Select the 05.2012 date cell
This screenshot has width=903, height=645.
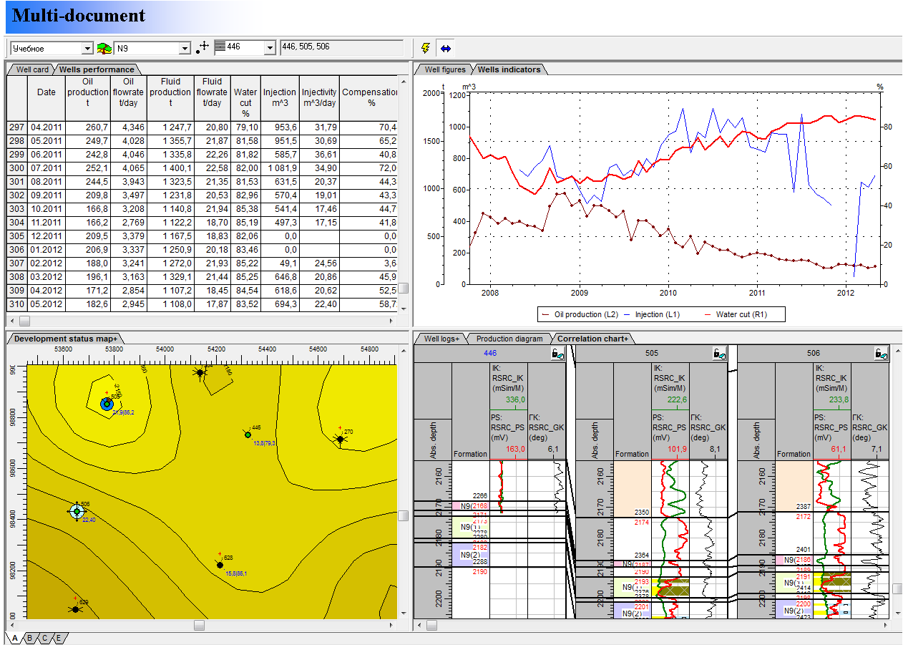click(x=46, y=304)
